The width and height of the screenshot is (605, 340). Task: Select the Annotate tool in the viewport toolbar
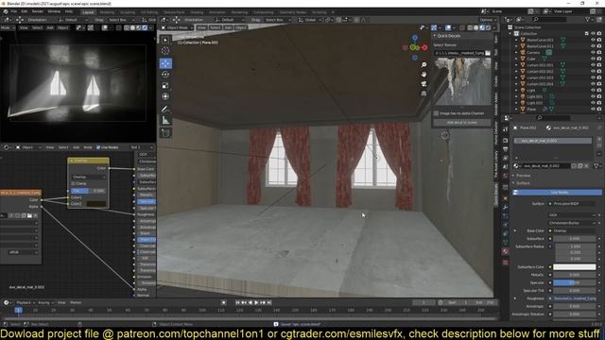165,110
